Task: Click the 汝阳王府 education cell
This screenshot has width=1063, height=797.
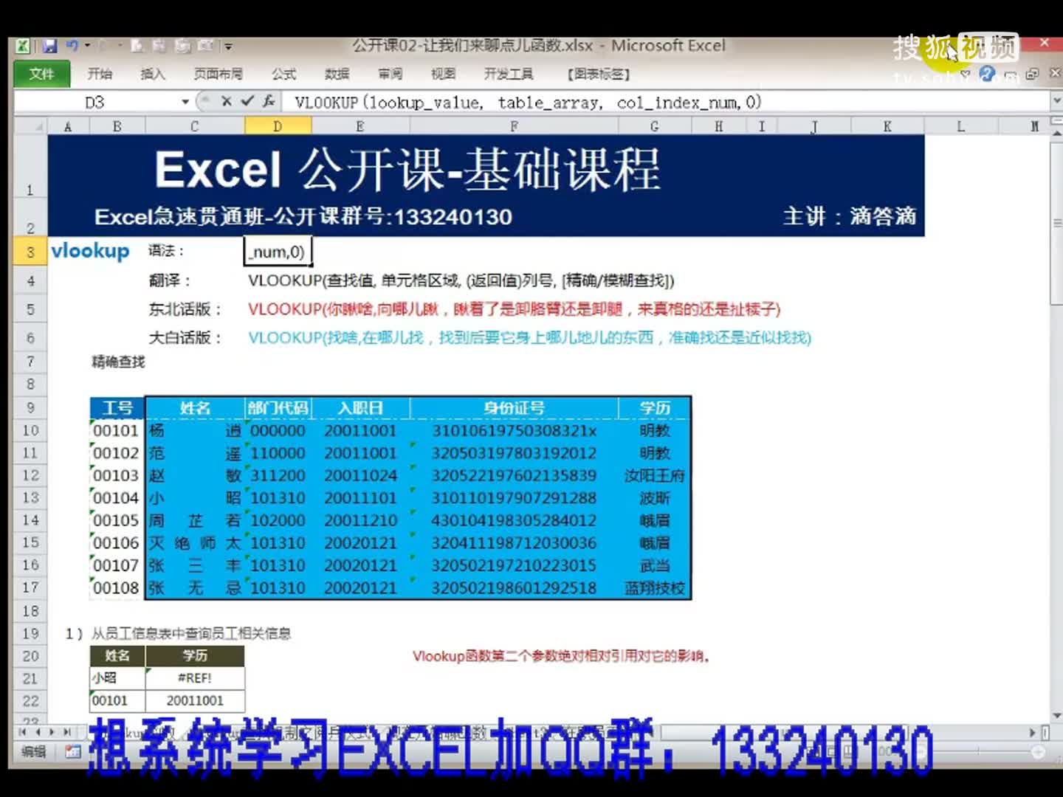Action: click(x=654, y=475)
